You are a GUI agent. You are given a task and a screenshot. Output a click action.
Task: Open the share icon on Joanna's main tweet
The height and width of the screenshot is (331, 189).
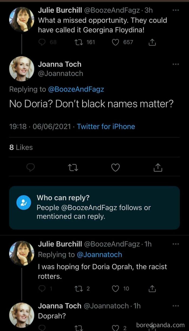point(158,167)
